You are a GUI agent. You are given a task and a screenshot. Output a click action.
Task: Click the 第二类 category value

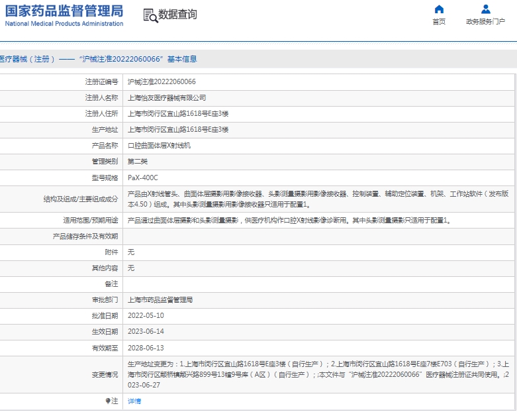click(138, 162)
